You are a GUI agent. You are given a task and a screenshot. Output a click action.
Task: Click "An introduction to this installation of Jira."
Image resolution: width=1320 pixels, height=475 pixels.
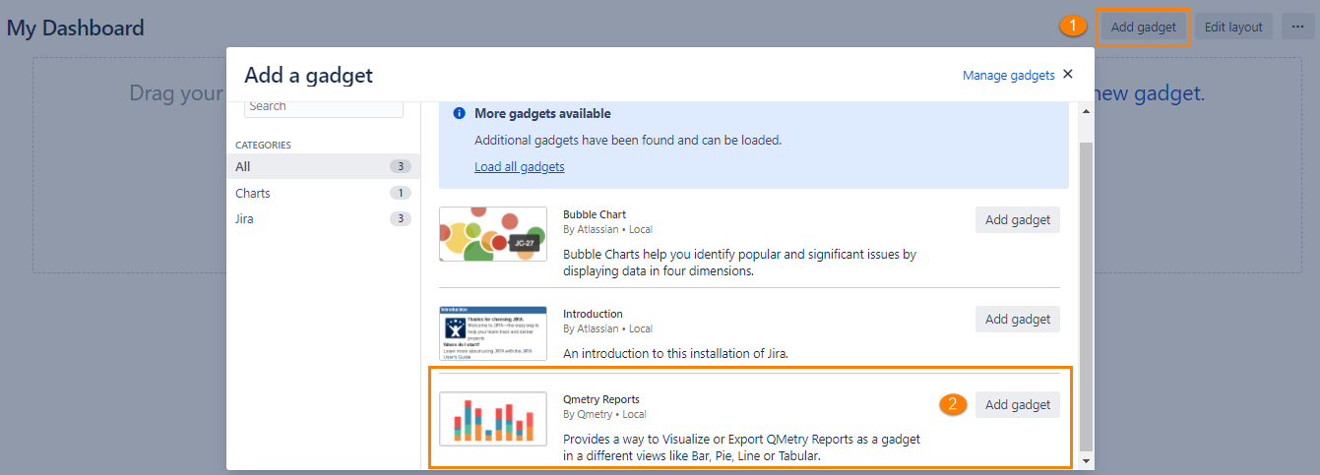click(676, 353)
